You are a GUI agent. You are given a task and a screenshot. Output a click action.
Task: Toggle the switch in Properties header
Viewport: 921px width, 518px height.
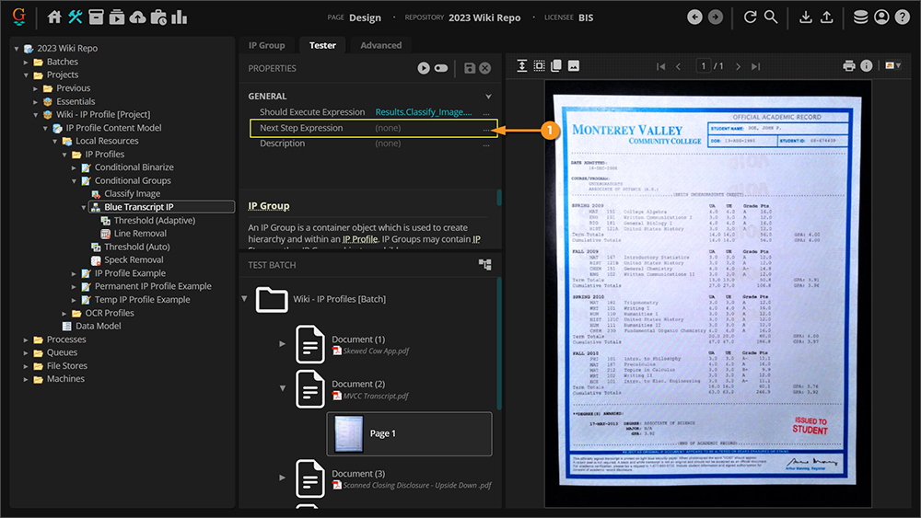click(x=441, y=68)
